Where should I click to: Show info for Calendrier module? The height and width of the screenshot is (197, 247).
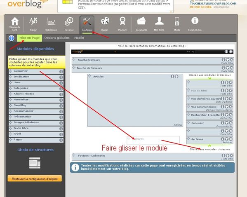61,72
